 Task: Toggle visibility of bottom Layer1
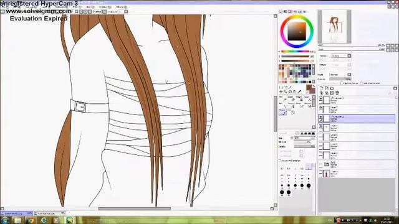320,174
